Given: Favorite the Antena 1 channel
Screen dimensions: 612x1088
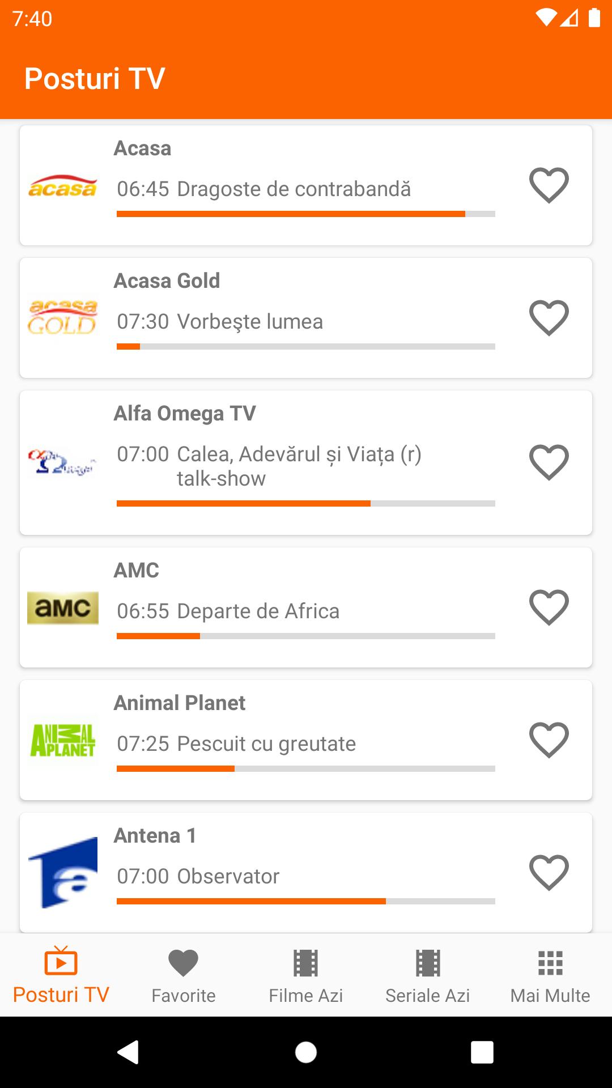Looking at the screenshot, I should 549,873.
